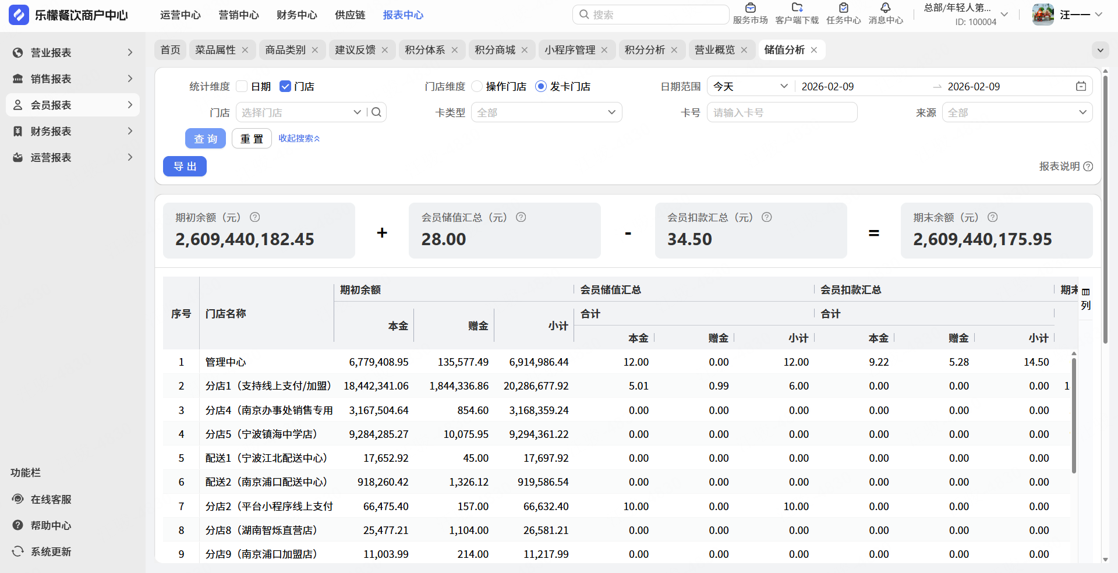Click the store search magnifier icon
This screenshot has height=573, width=1118.
(x=377, y=112)
